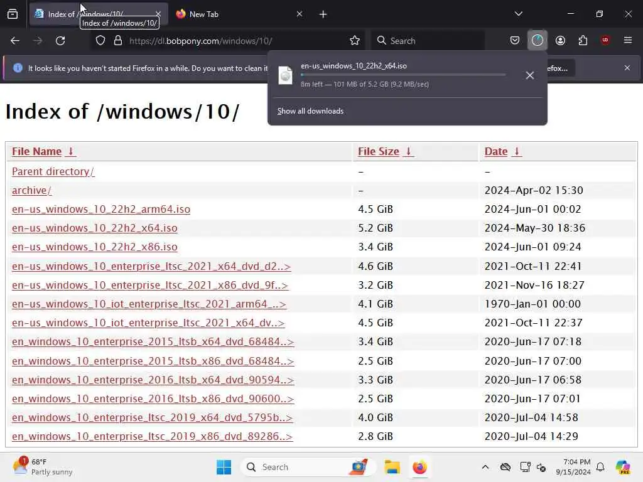The height and width of the screenshot is (482, 643).
Task: Download en-us_windows_10_22h2_x64.iso from the list
Action: pyautogui.click(x=95, y=228)
